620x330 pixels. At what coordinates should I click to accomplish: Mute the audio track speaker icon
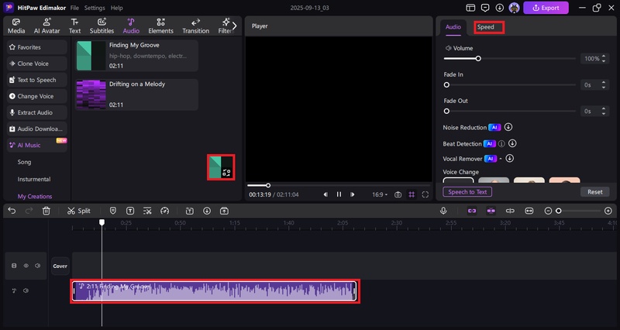click(26, 291)
